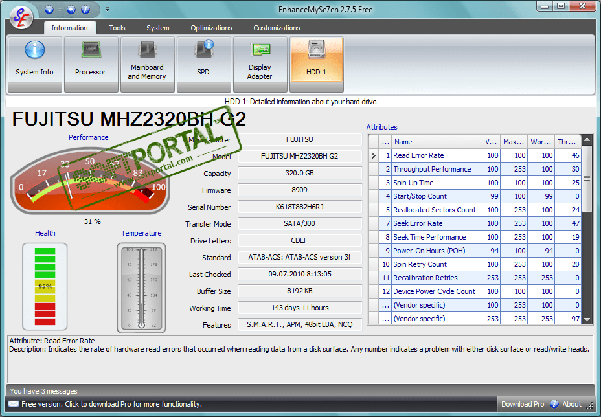601x417 pixels.
Task: Select the HDD 1 ribbon button
Action: click(316, 64)
